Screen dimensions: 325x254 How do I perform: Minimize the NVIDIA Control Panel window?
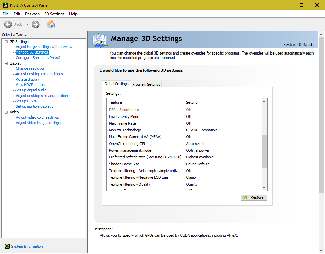click(x=286, y=5)
